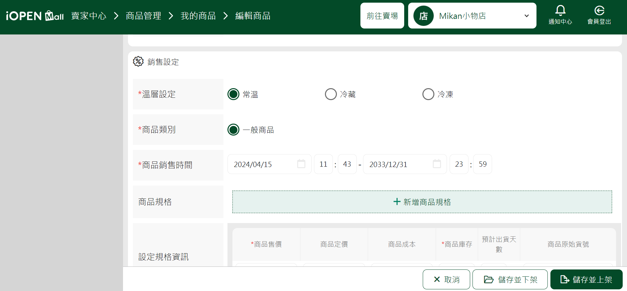Click the 預計出貨天數 column header
This screenshot has height=291, width=627.
(x=499, y=244)
